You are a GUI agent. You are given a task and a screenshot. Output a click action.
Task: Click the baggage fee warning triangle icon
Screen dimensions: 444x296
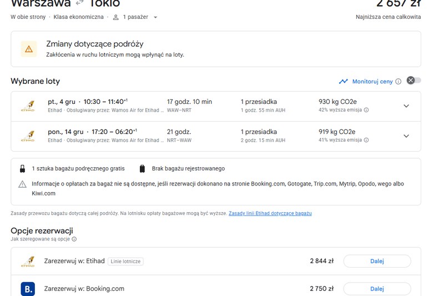click(x=22, y=184)
